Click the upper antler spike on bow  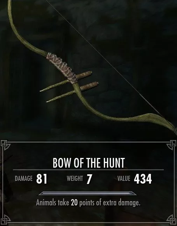coord(66,81)
